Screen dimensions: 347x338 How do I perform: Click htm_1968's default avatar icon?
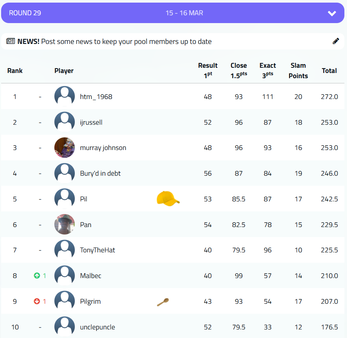point(64,96)
